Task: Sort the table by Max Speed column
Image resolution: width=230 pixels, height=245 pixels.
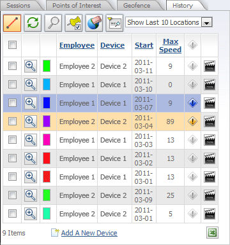Action: (171, 45)
